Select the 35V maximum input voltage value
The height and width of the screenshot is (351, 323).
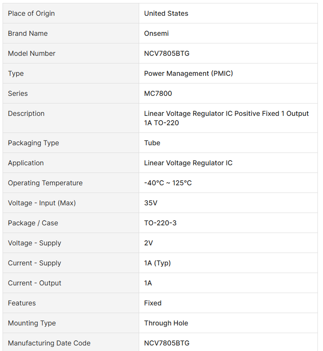point(151,203)
